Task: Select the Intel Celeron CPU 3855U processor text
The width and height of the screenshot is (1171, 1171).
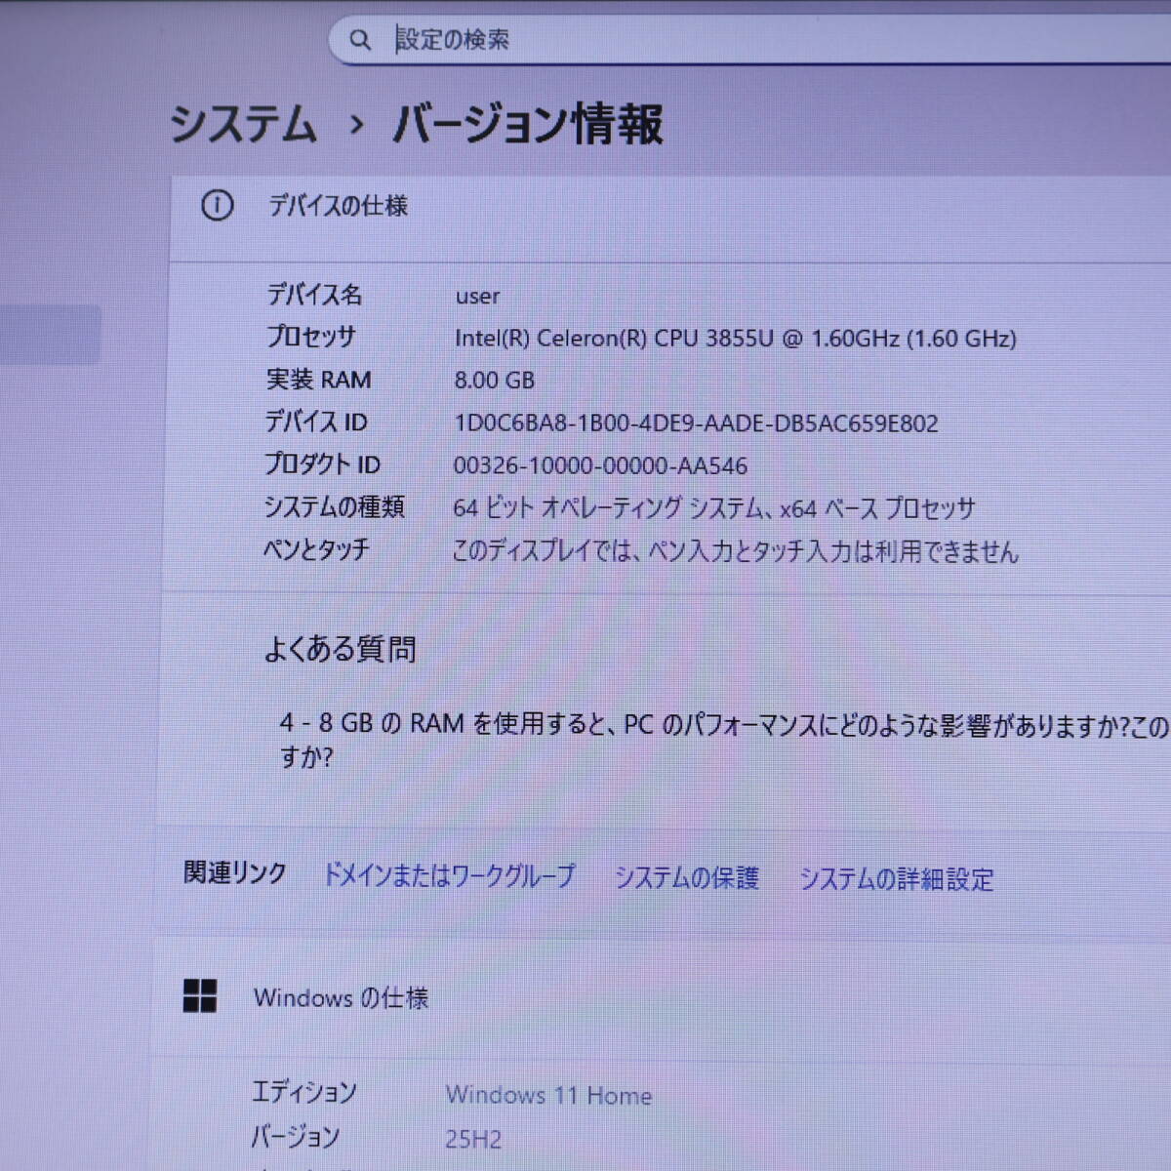Action: pos(736,339)
